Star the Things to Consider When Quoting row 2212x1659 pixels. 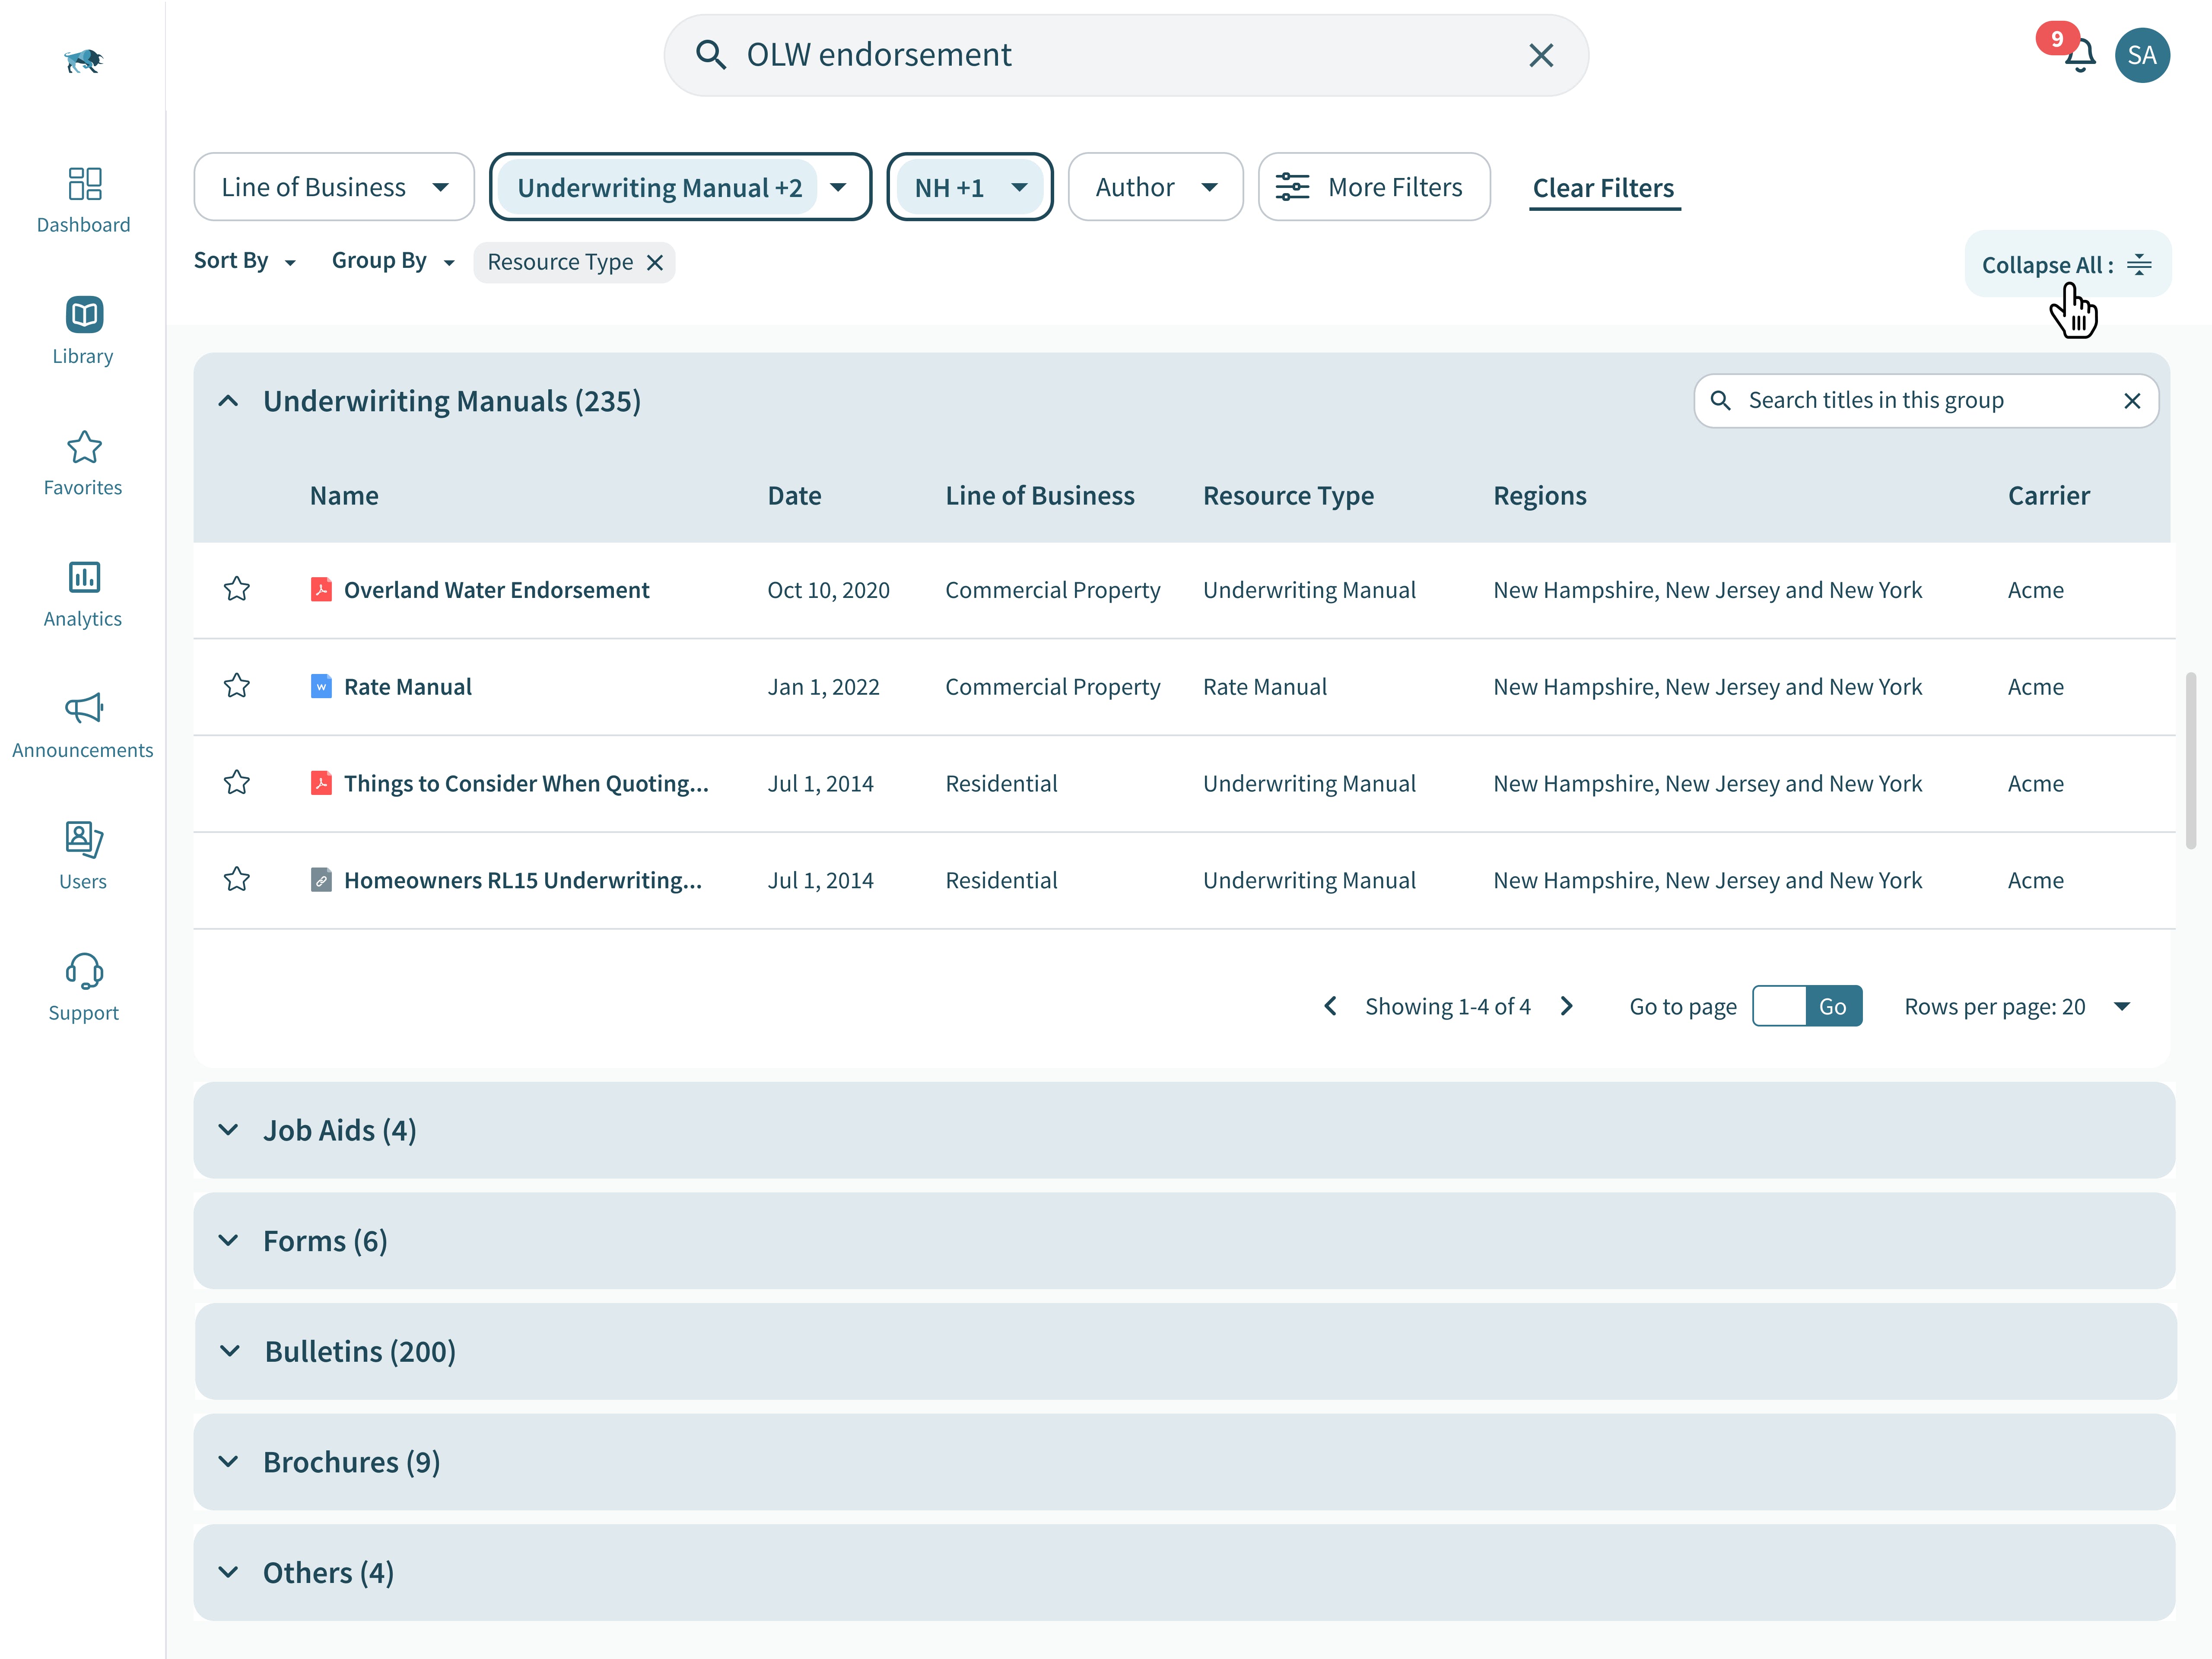(237, 783)
